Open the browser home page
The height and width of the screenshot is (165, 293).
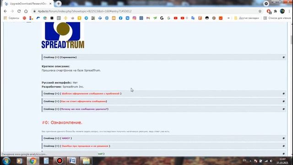(x=26, y=11)
